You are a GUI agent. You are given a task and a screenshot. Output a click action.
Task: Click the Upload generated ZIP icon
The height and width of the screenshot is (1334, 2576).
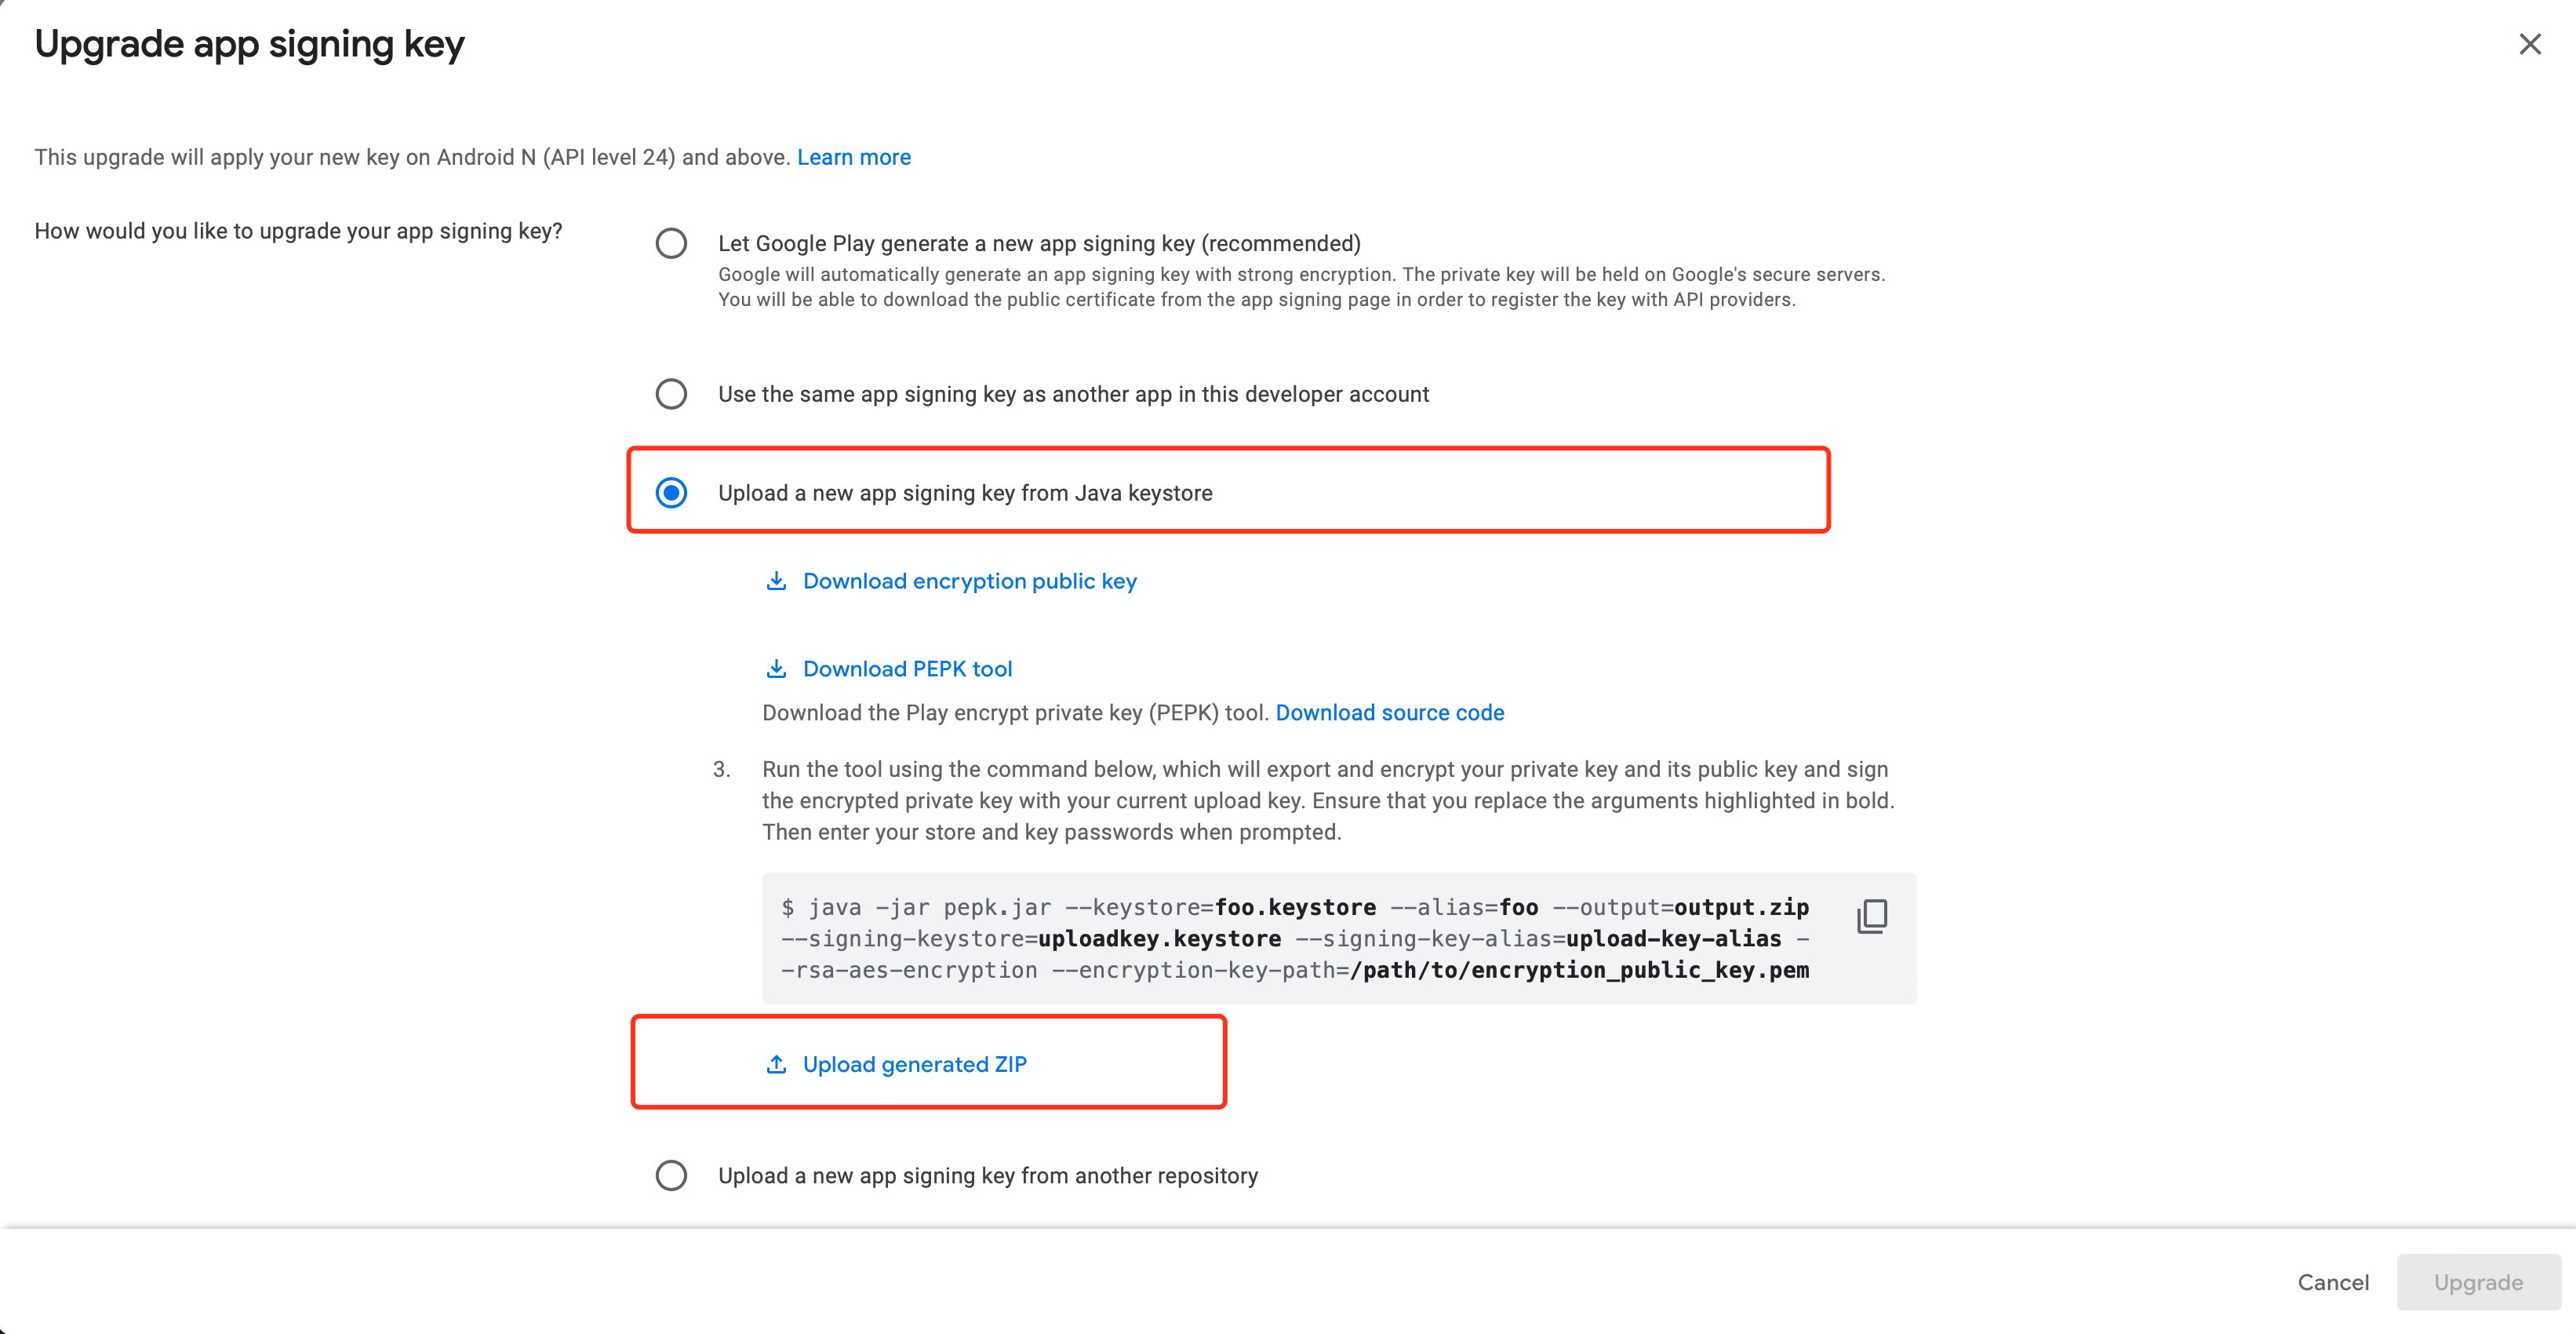coord(775,1063)
